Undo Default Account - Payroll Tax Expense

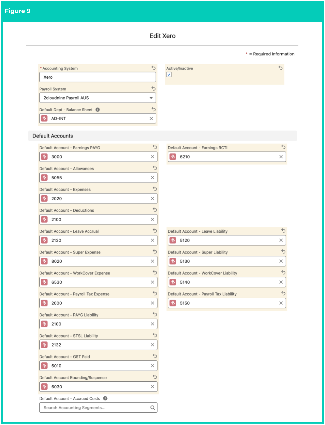point(155,293)
